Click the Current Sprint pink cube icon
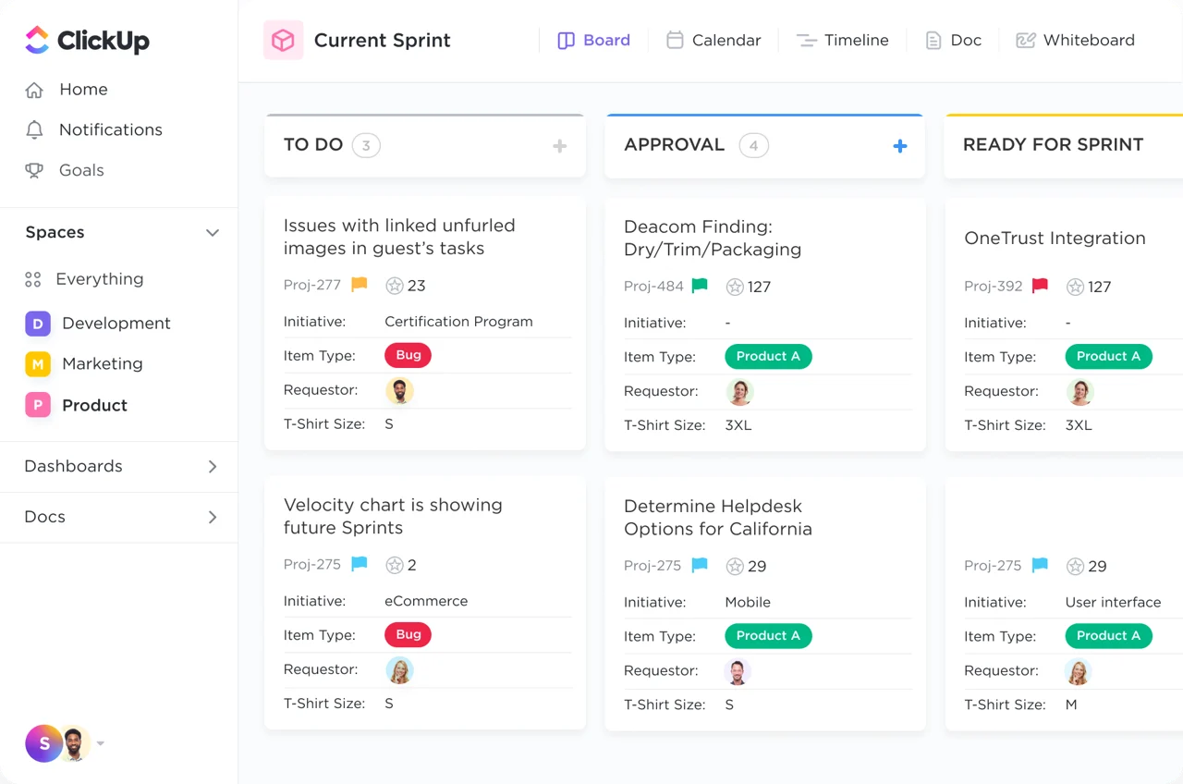 [x=283, y=40]
